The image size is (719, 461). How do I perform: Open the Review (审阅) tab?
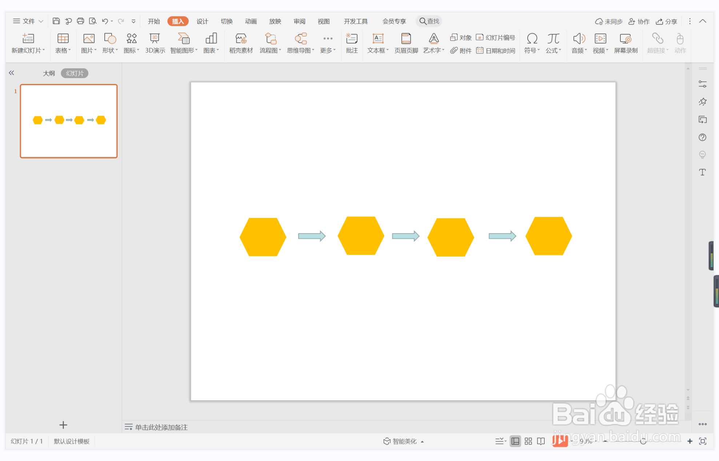(x=299, y=21)
